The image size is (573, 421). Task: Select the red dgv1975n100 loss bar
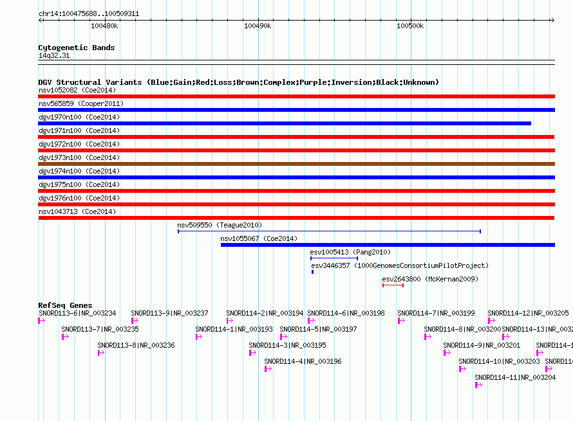[x=296, y=191]
